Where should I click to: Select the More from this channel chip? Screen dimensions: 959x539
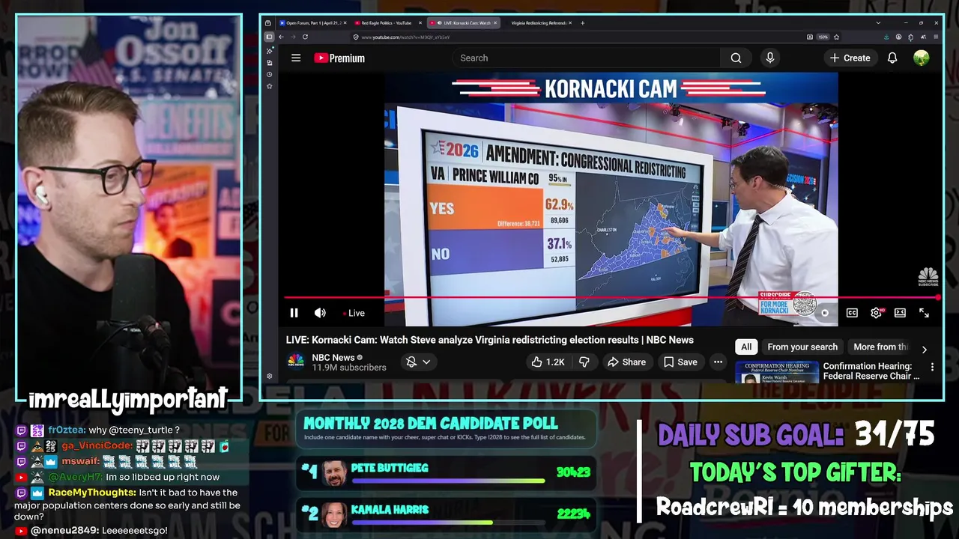tap(881, 347)
